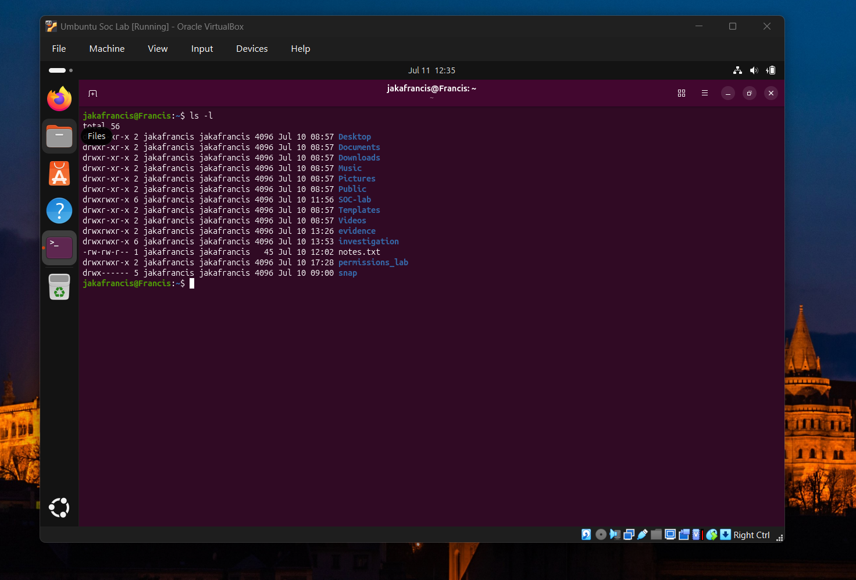Click the investigation directory name

click(369, 241)
